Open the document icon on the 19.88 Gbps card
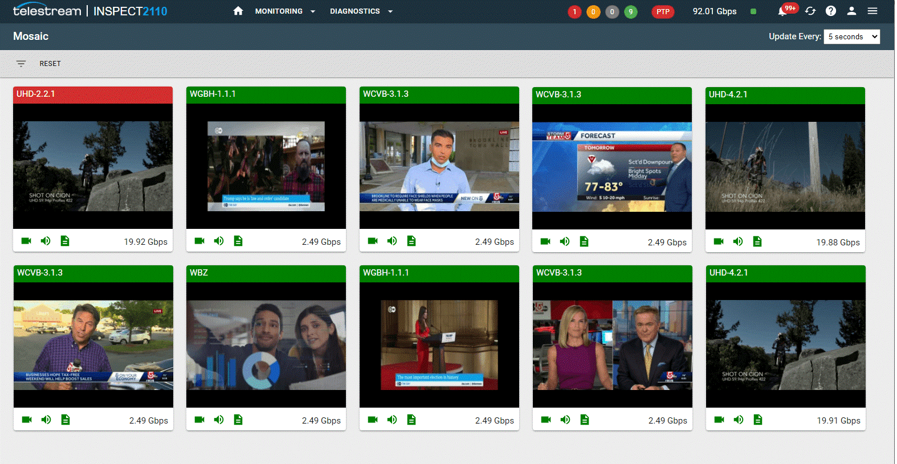 pos(757,241)
